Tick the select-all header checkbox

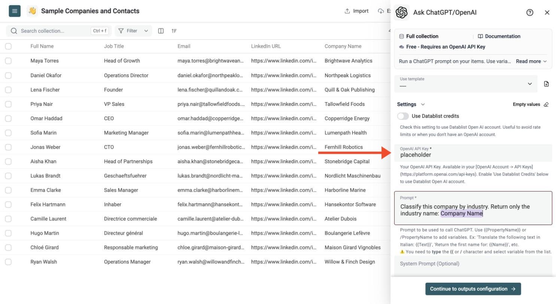tap(8, 46)
